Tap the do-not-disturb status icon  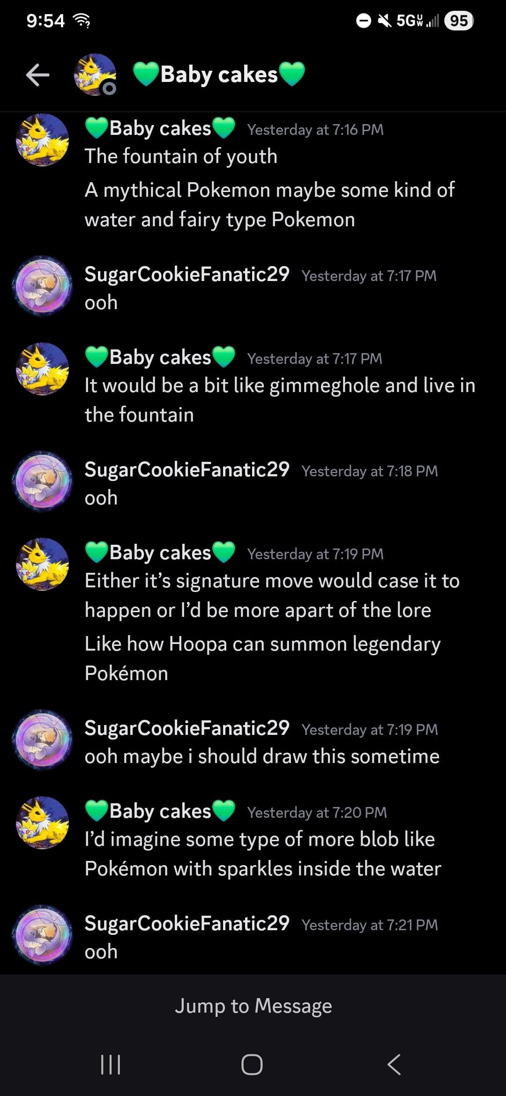coord(364,21)
